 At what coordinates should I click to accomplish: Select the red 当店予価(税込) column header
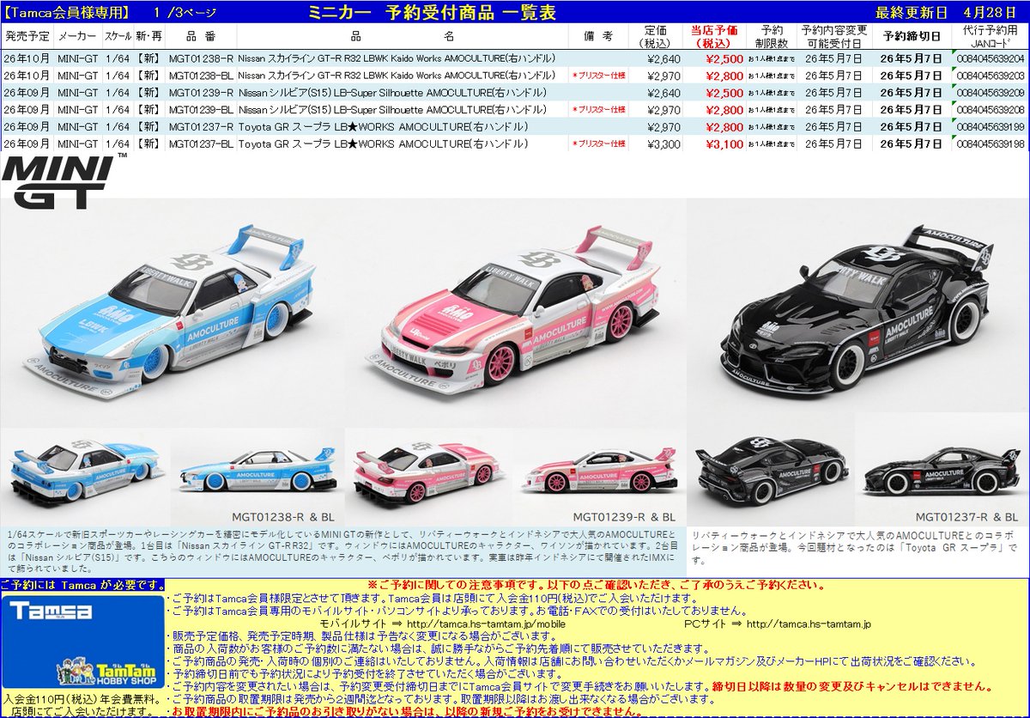click(x=714, y=36)
